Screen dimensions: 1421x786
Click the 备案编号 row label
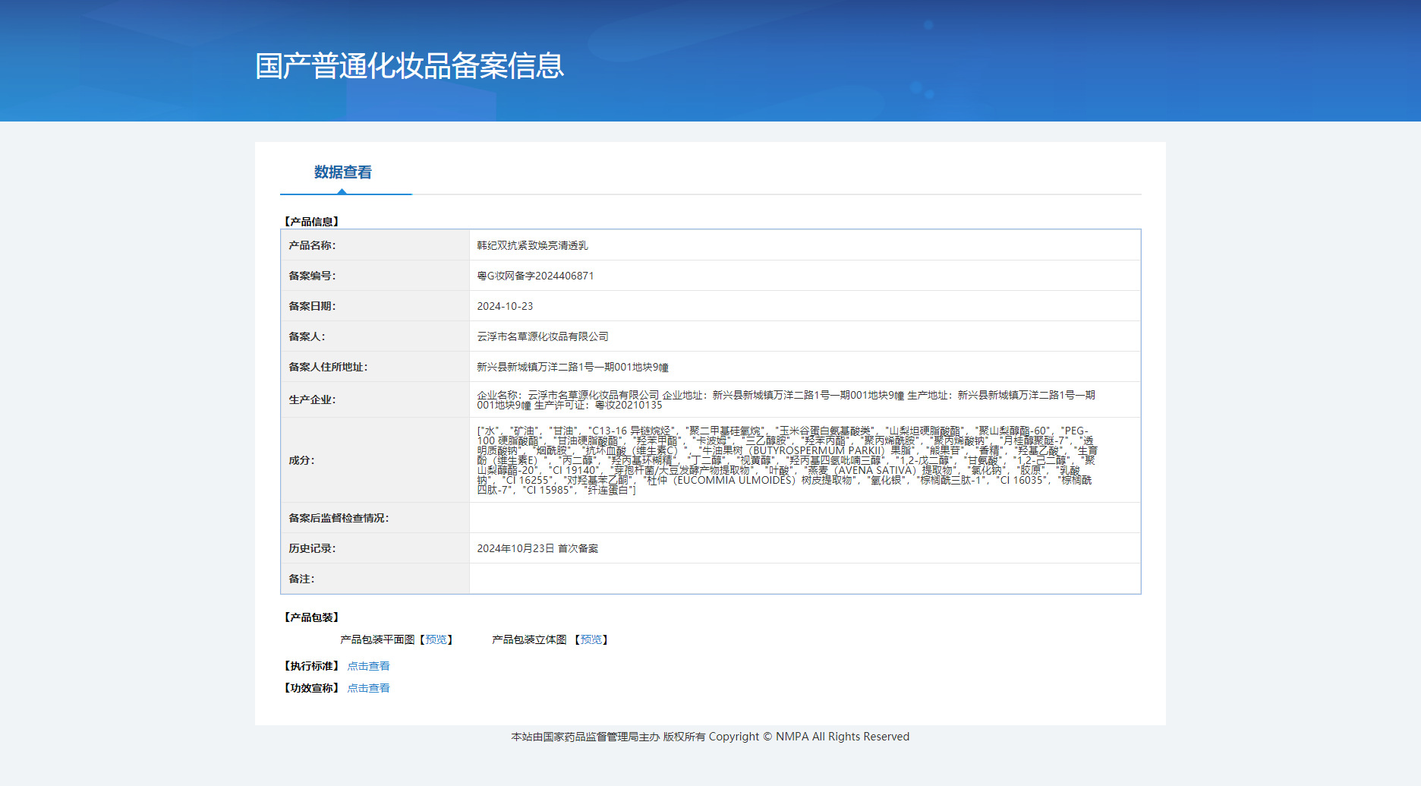312,276
